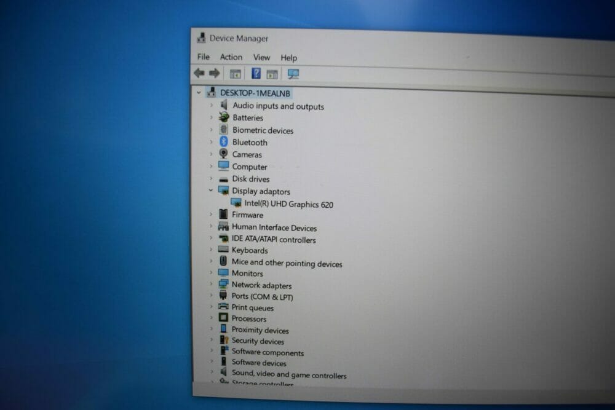Click the IDE ATA/ATAPI controllers icon
The width and height of the screenshot is (615, 410).
coord(224,239)
